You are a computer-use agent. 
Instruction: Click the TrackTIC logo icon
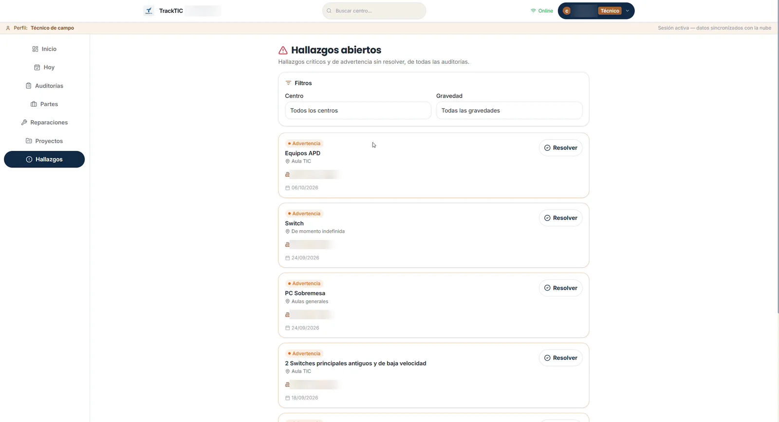pyautogui.click(x=149, y=11)
